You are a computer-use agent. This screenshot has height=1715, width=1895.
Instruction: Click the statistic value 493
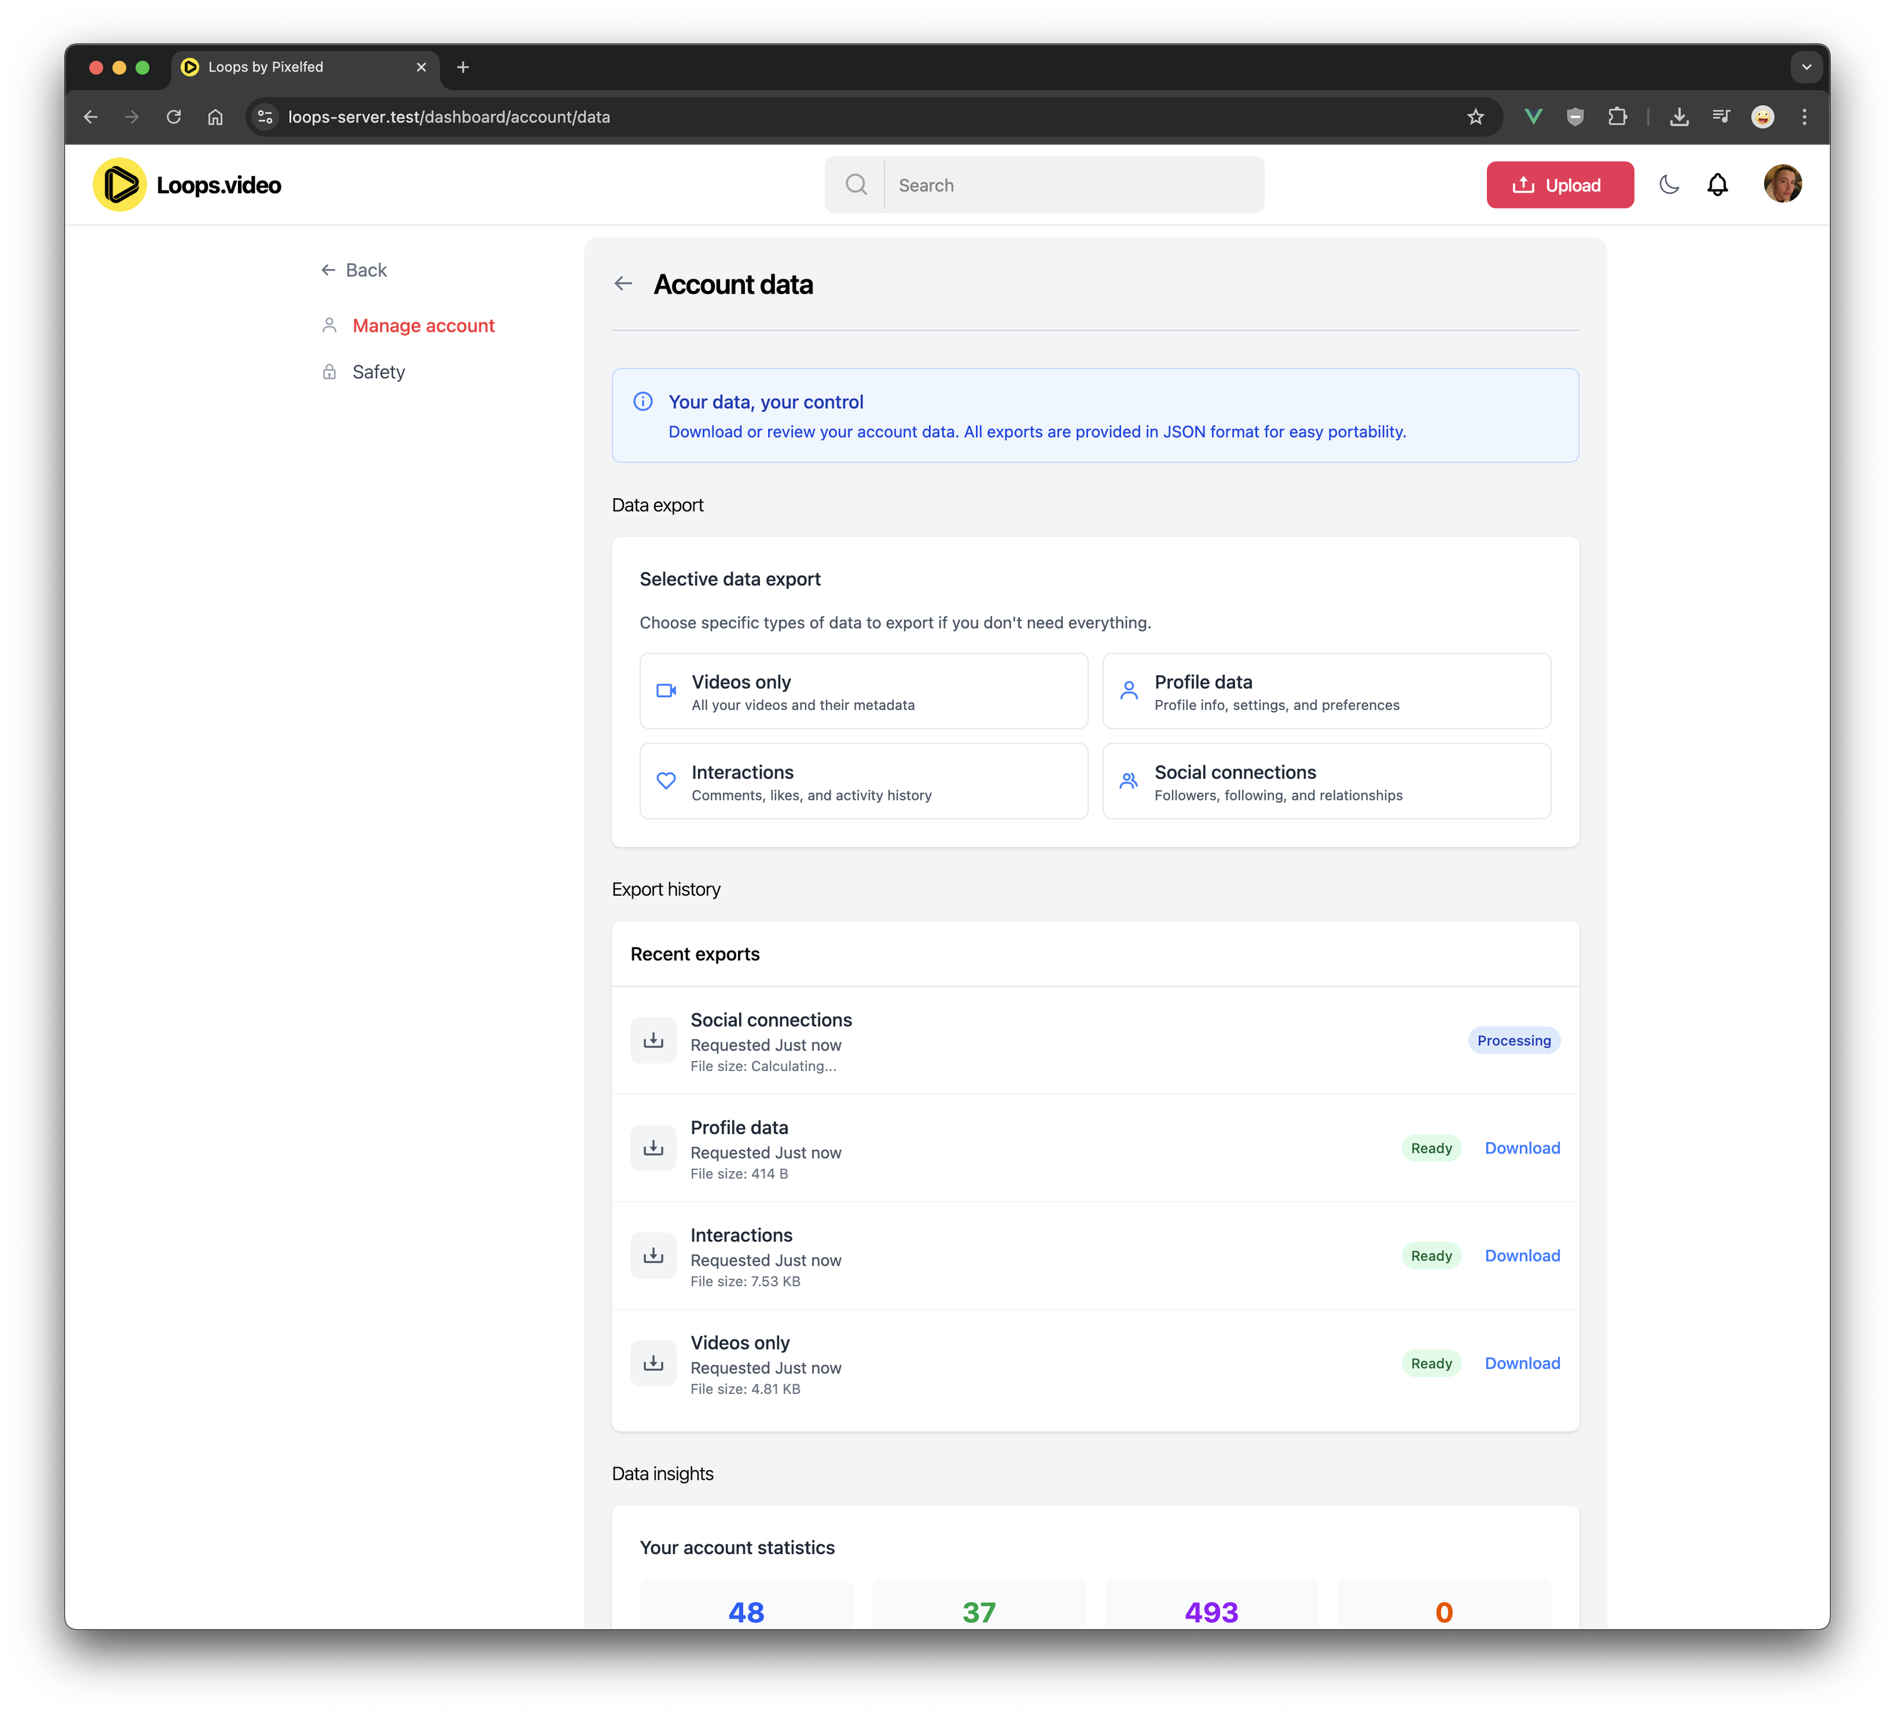coord(1211,1612)
